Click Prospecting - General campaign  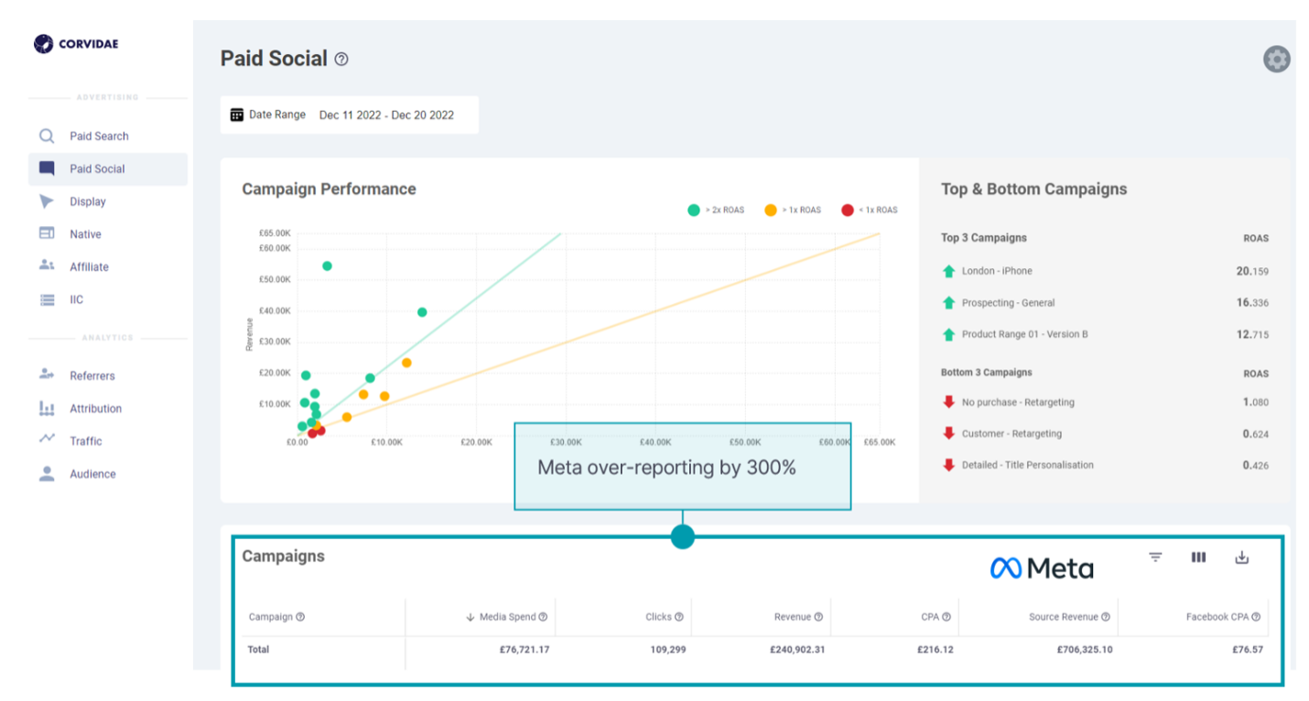1008,303
